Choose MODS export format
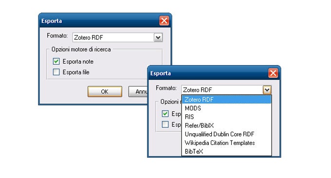 226,108
